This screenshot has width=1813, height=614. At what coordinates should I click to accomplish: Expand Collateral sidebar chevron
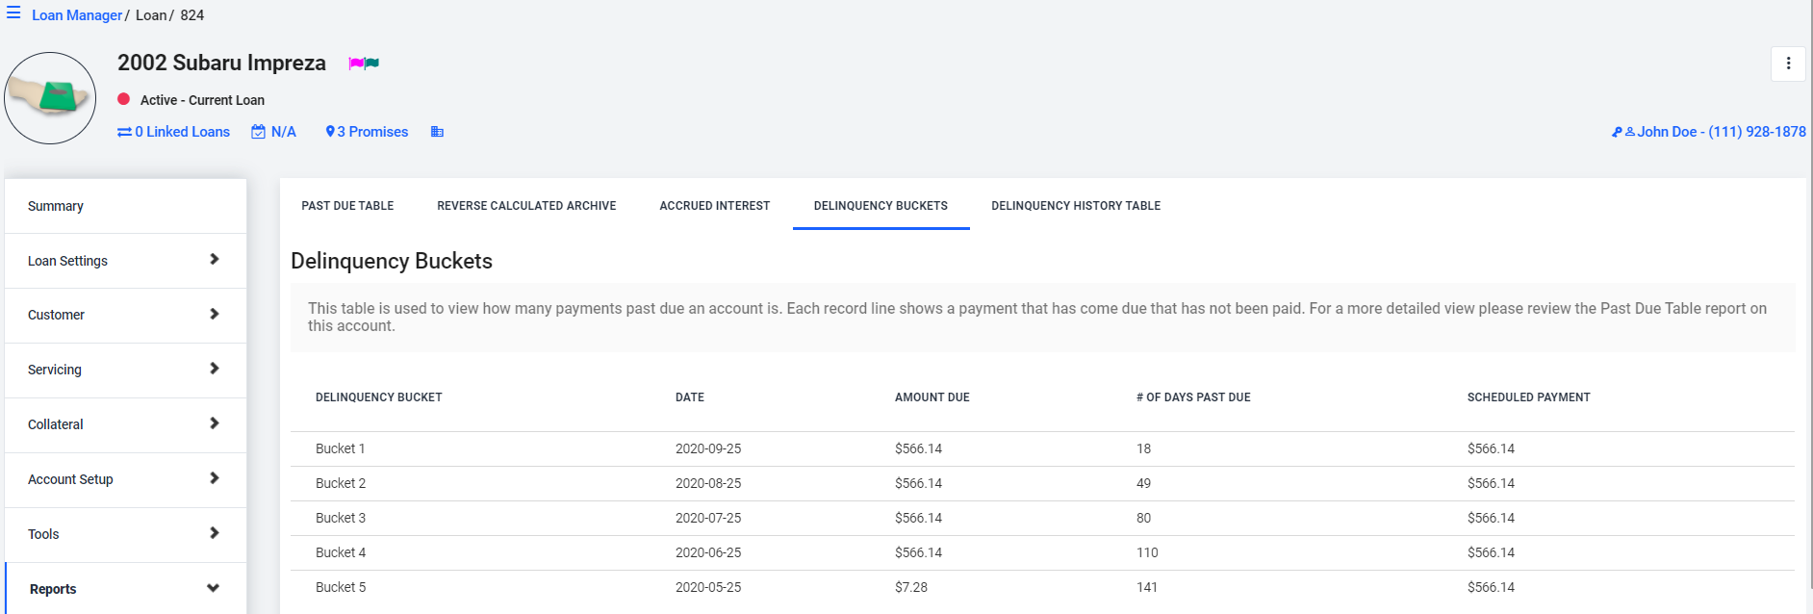(x=214, y=423)
